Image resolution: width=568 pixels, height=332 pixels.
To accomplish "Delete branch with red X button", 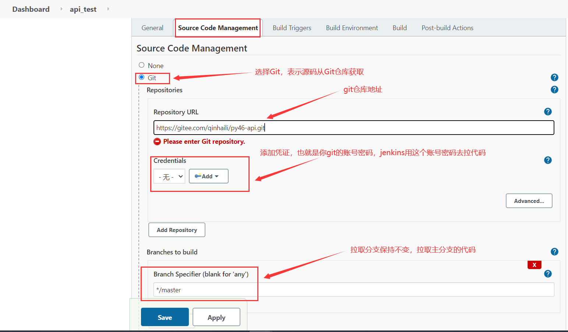I will click(534, 265).
